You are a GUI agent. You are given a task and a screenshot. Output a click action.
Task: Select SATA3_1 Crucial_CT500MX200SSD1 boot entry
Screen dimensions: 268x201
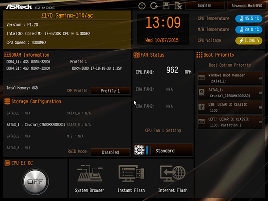click(230, 93)
